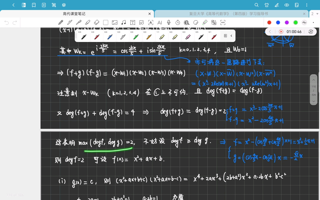The image size is (320, 200).
Task: Toggle the sidebar panel icon
Action: [24, 5]
